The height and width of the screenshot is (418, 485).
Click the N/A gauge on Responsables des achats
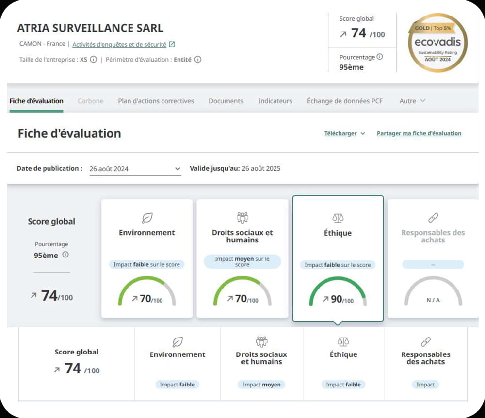pyautogui.click(x=433, y=291)
